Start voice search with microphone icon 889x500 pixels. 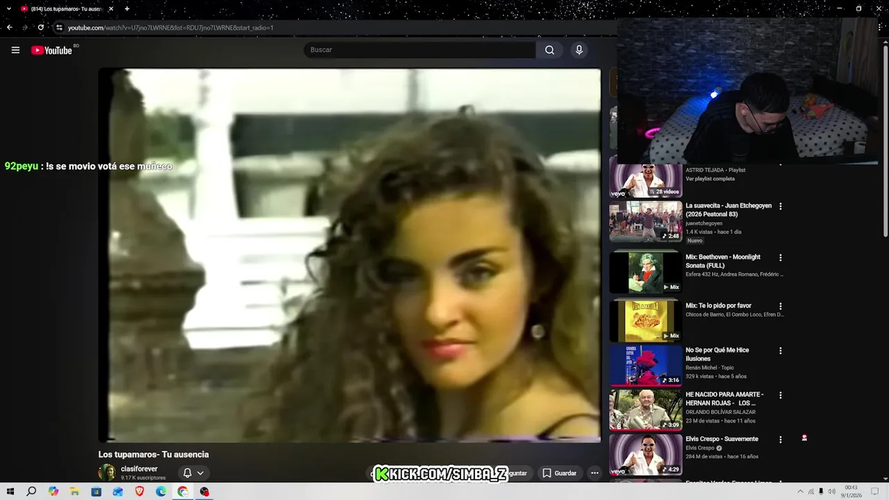[x=579, y=50]
